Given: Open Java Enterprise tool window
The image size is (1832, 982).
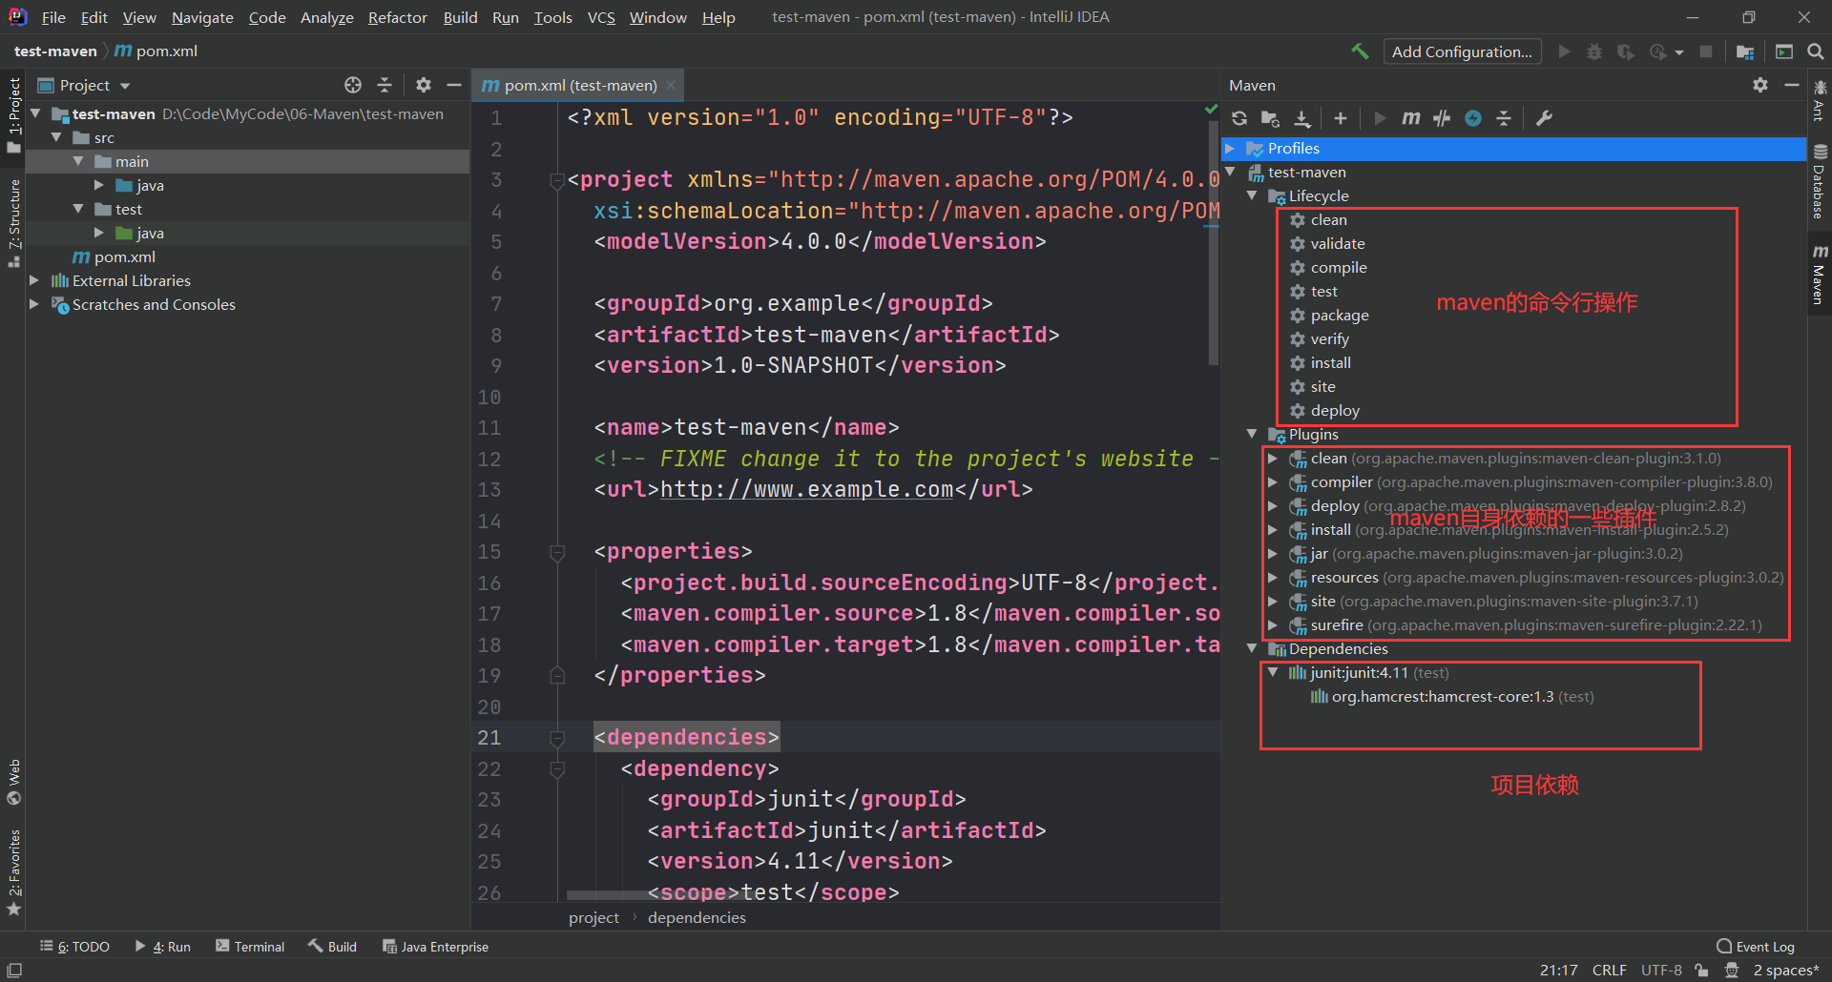Looking at the screenshot, I should [x=435, y=946].
